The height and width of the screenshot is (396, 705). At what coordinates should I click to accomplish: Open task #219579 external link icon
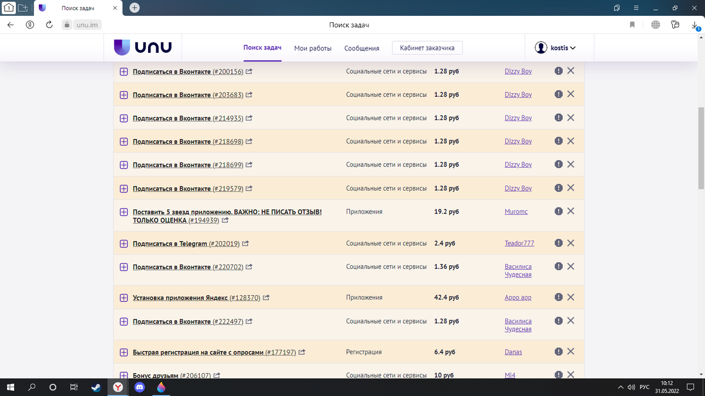(249, 189)
